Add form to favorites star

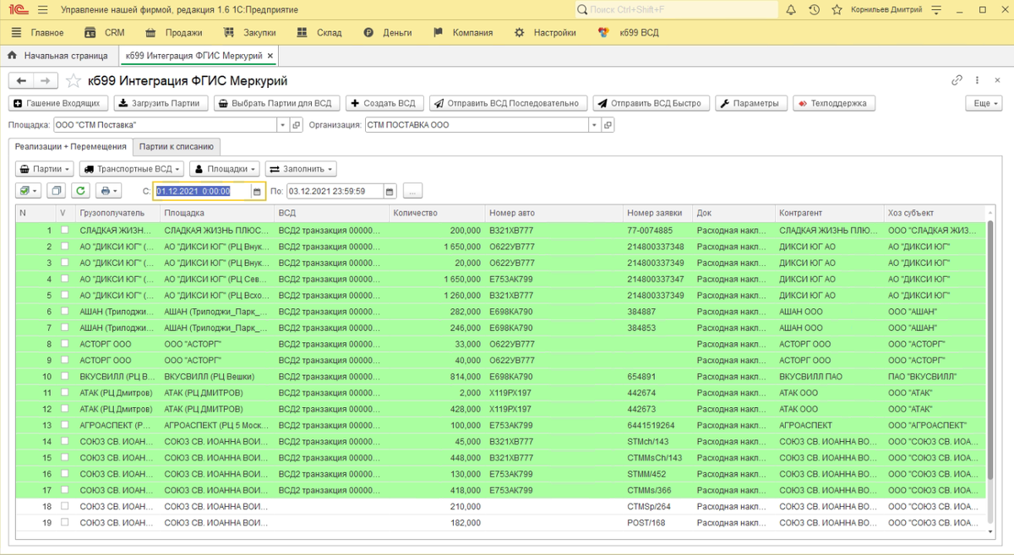click(74, 81)
